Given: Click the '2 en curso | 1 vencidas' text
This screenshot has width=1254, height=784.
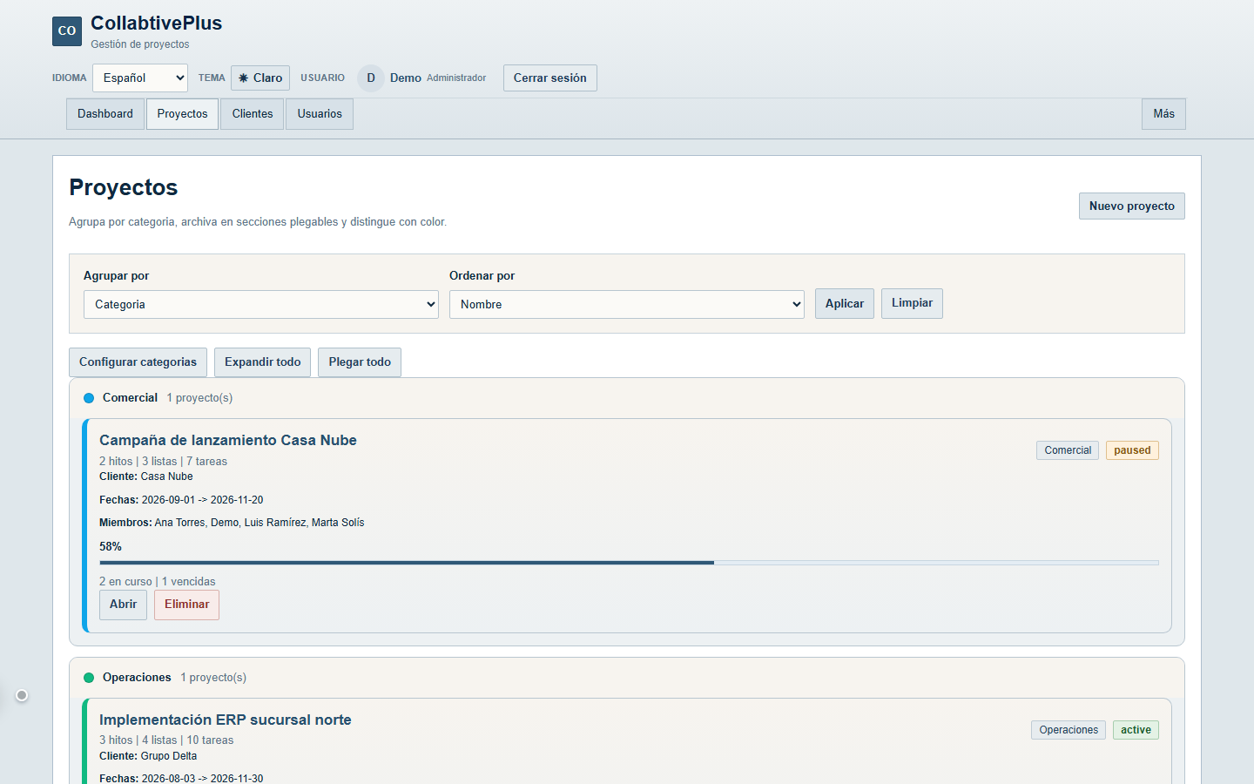Looking at the screenshot, I should click(158, 581).
